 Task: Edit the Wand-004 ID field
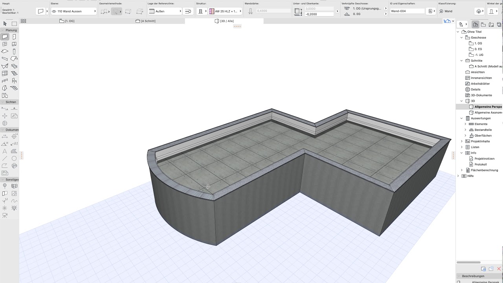coord(407,11)
